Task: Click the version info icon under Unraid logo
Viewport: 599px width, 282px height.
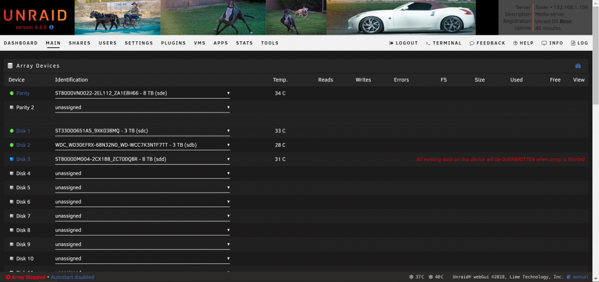Action: point(52,28)
